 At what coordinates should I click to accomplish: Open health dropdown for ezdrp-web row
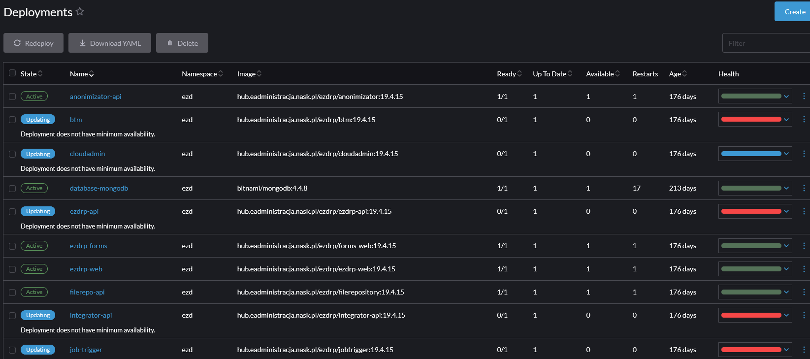(786, 269)
